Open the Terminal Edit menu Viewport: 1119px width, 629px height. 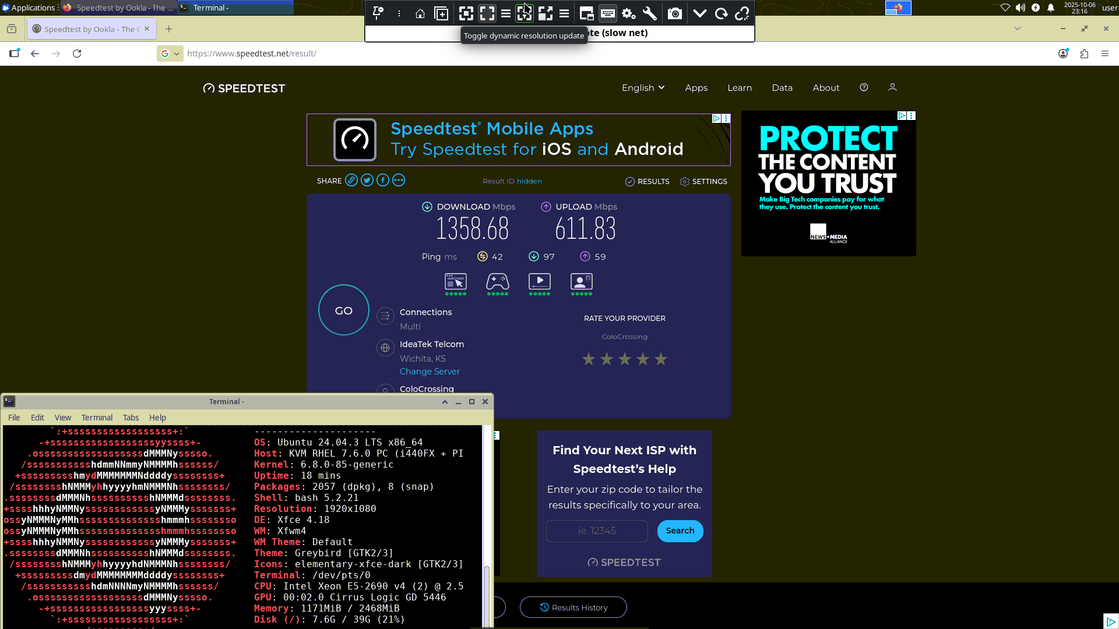click(x=37, y=418)
